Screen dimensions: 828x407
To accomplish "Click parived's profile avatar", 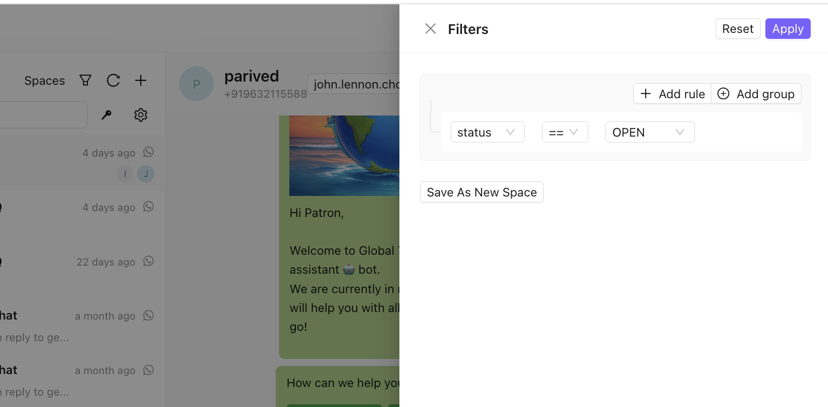I will click(196, 84).
